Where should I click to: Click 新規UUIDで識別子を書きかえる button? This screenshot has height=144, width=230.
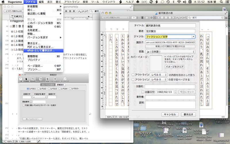pos(170,46)
